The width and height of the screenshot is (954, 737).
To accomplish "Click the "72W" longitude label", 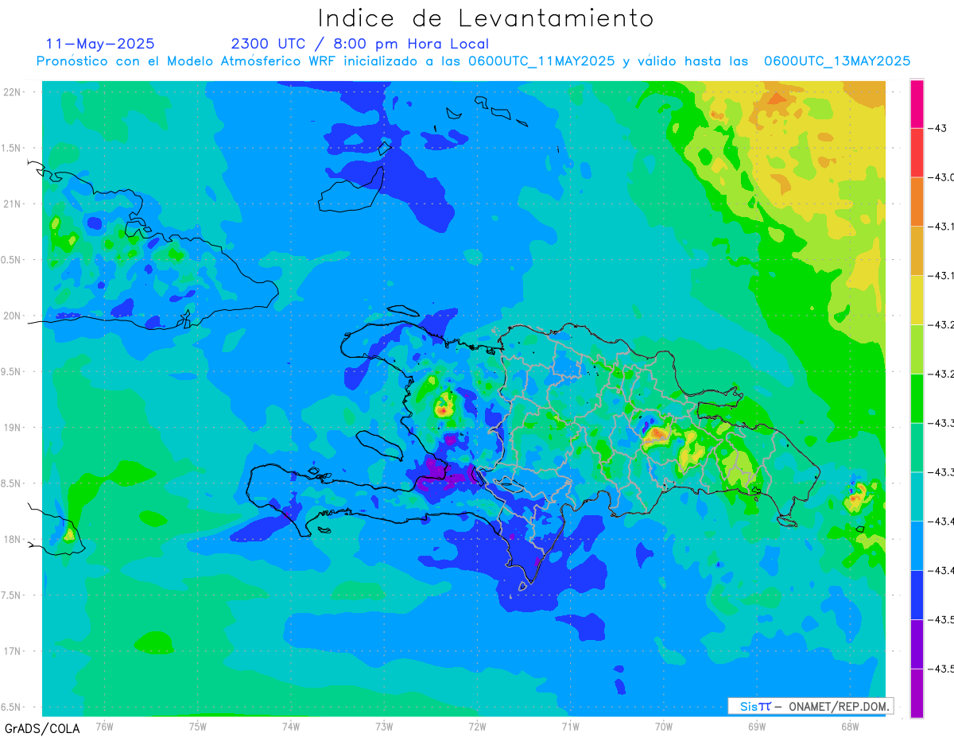I will (x=477, y=726).
